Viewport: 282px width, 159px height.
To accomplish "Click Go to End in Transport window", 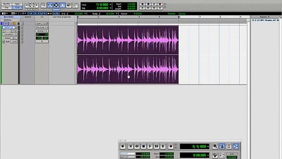I will 163,146.
